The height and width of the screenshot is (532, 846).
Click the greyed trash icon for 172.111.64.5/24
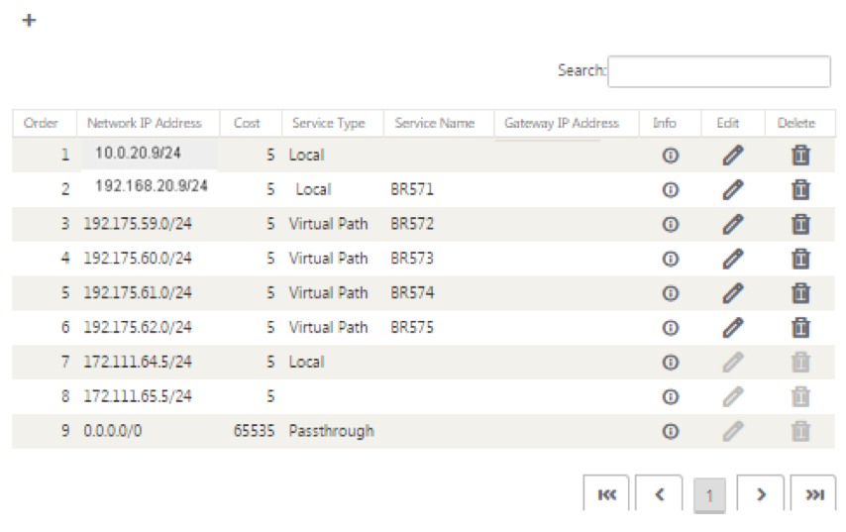tap(800, 363)
